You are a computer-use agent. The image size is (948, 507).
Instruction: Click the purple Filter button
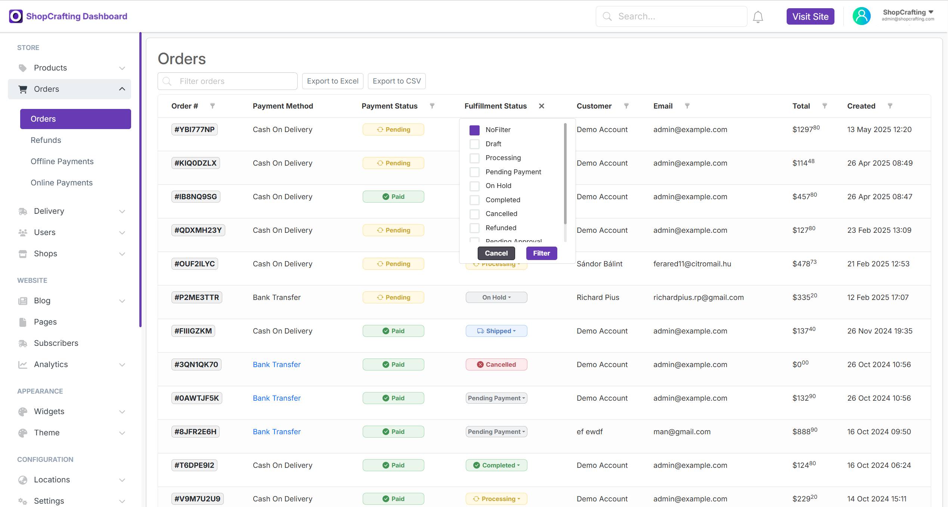[x=541, y=253]
